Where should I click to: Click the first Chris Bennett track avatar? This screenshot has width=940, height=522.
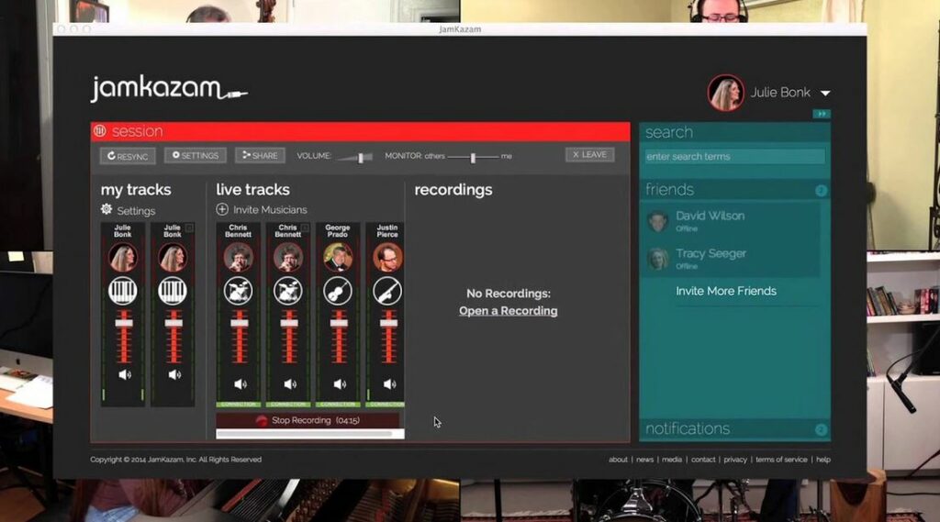click(238, 257)
